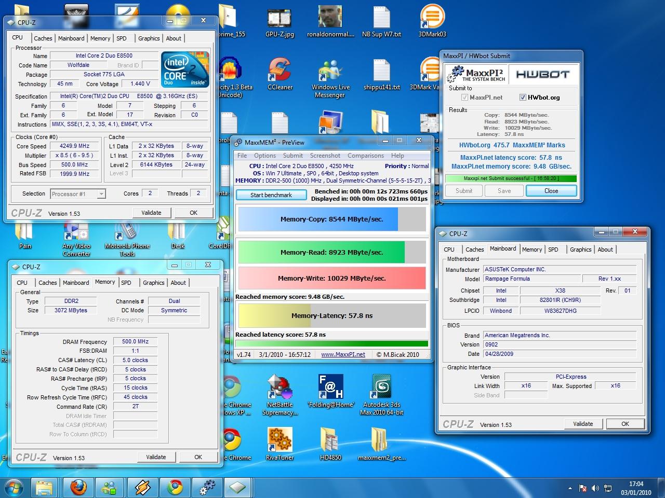Launch RivaTuner from the desktop
This screenshot has height=498, width=665.
pyautogui.click(x=280, y=444)
